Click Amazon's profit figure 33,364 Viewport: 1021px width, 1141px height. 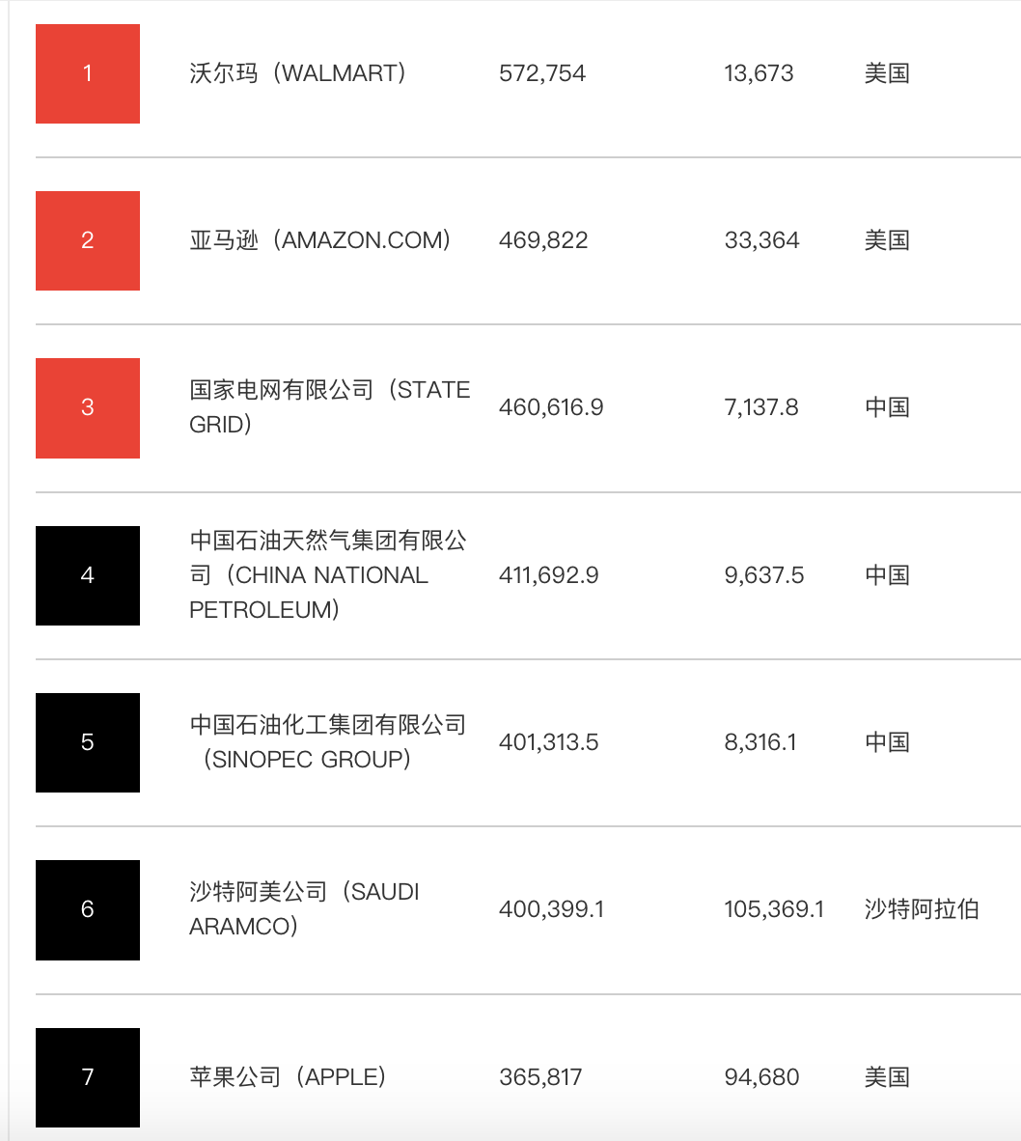tap(761, 240)
